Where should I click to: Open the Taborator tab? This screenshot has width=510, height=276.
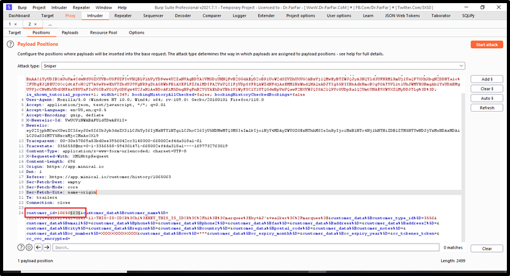point(441,16)
